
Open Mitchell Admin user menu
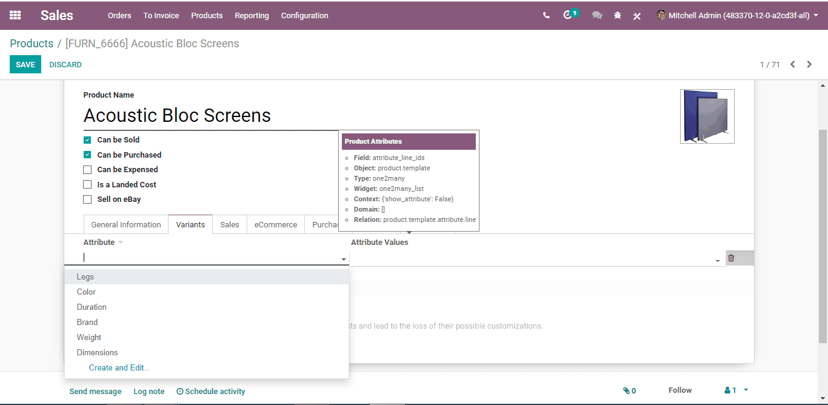coord(737,16)
